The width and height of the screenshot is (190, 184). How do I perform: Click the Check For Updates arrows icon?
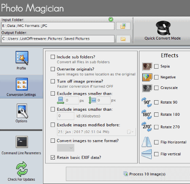(22, 169)
